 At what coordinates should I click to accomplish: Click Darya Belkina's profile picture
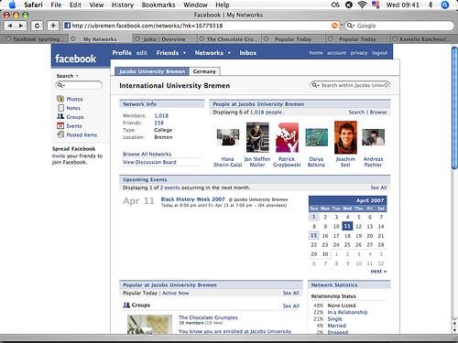pyautogui.click(x=316, y=137)
